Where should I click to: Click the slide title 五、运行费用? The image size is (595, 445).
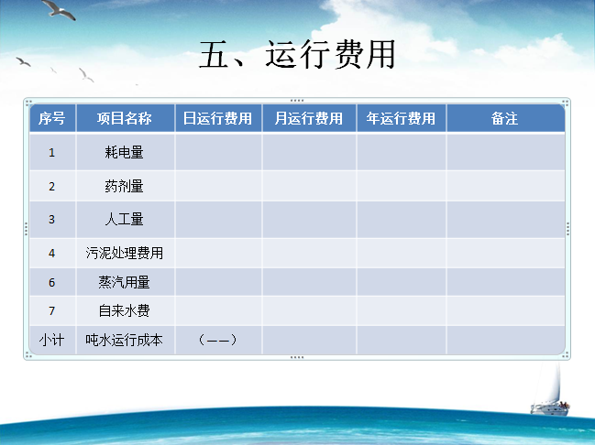point(297,55)
